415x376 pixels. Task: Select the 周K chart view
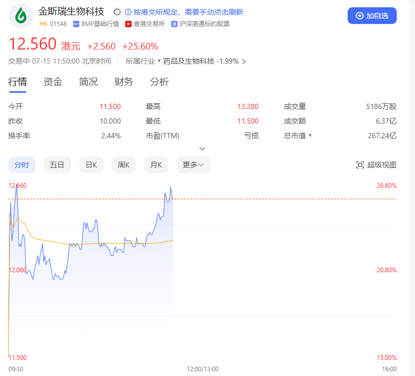124,165
